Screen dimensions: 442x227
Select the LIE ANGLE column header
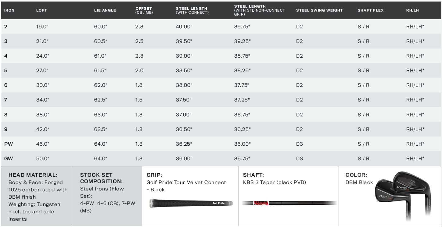click(105, 10)
